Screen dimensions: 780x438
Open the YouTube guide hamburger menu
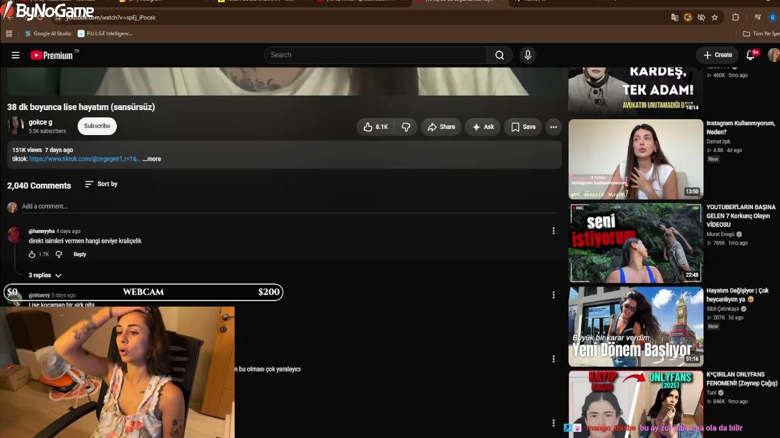(15, 55)
